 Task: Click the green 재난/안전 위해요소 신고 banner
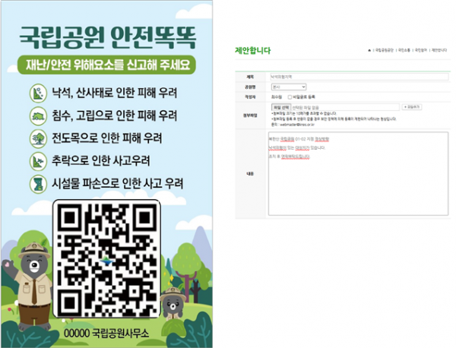106,62
